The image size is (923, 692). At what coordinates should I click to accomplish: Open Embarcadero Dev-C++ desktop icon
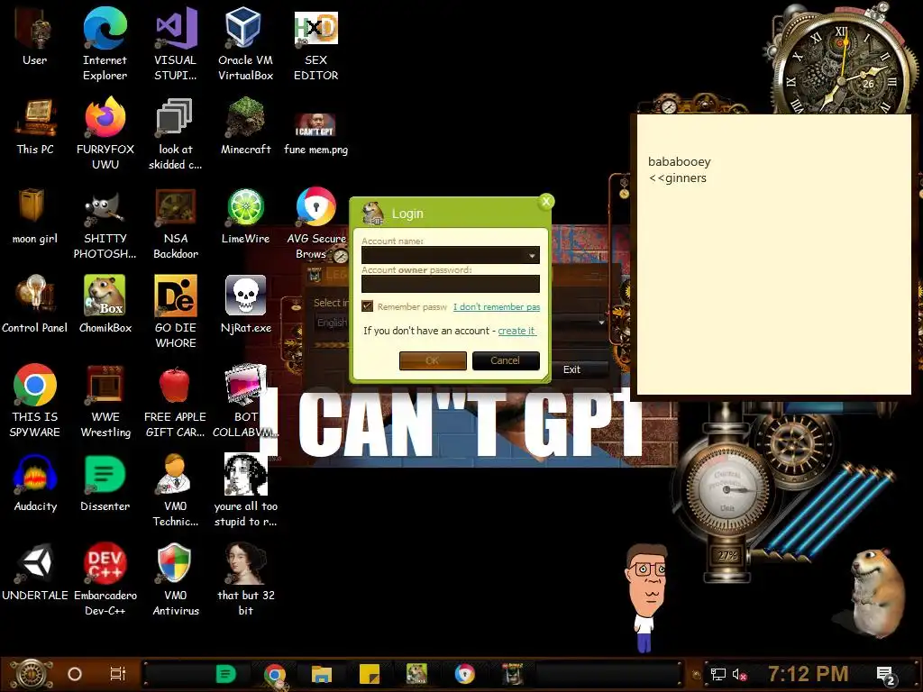tap(105, 579)
